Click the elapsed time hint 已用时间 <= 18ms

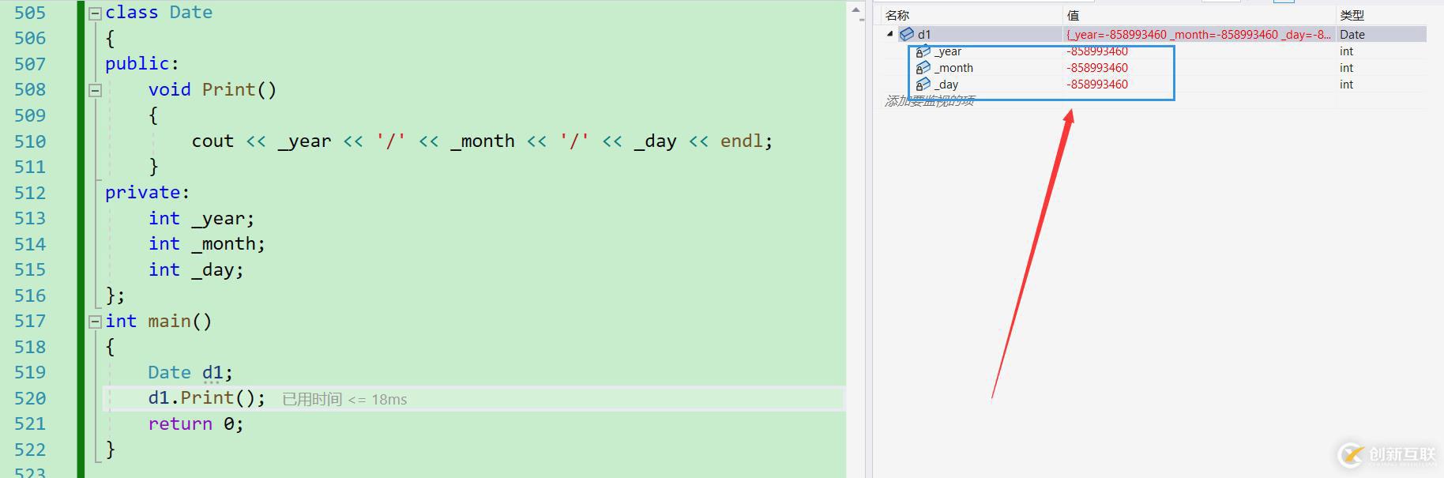[344, 400]
